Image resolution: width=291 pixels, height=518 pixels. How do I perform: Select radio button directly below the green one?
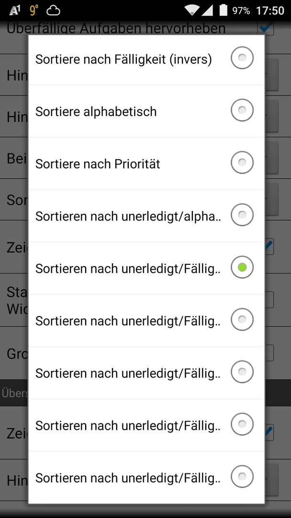[242, 320]
